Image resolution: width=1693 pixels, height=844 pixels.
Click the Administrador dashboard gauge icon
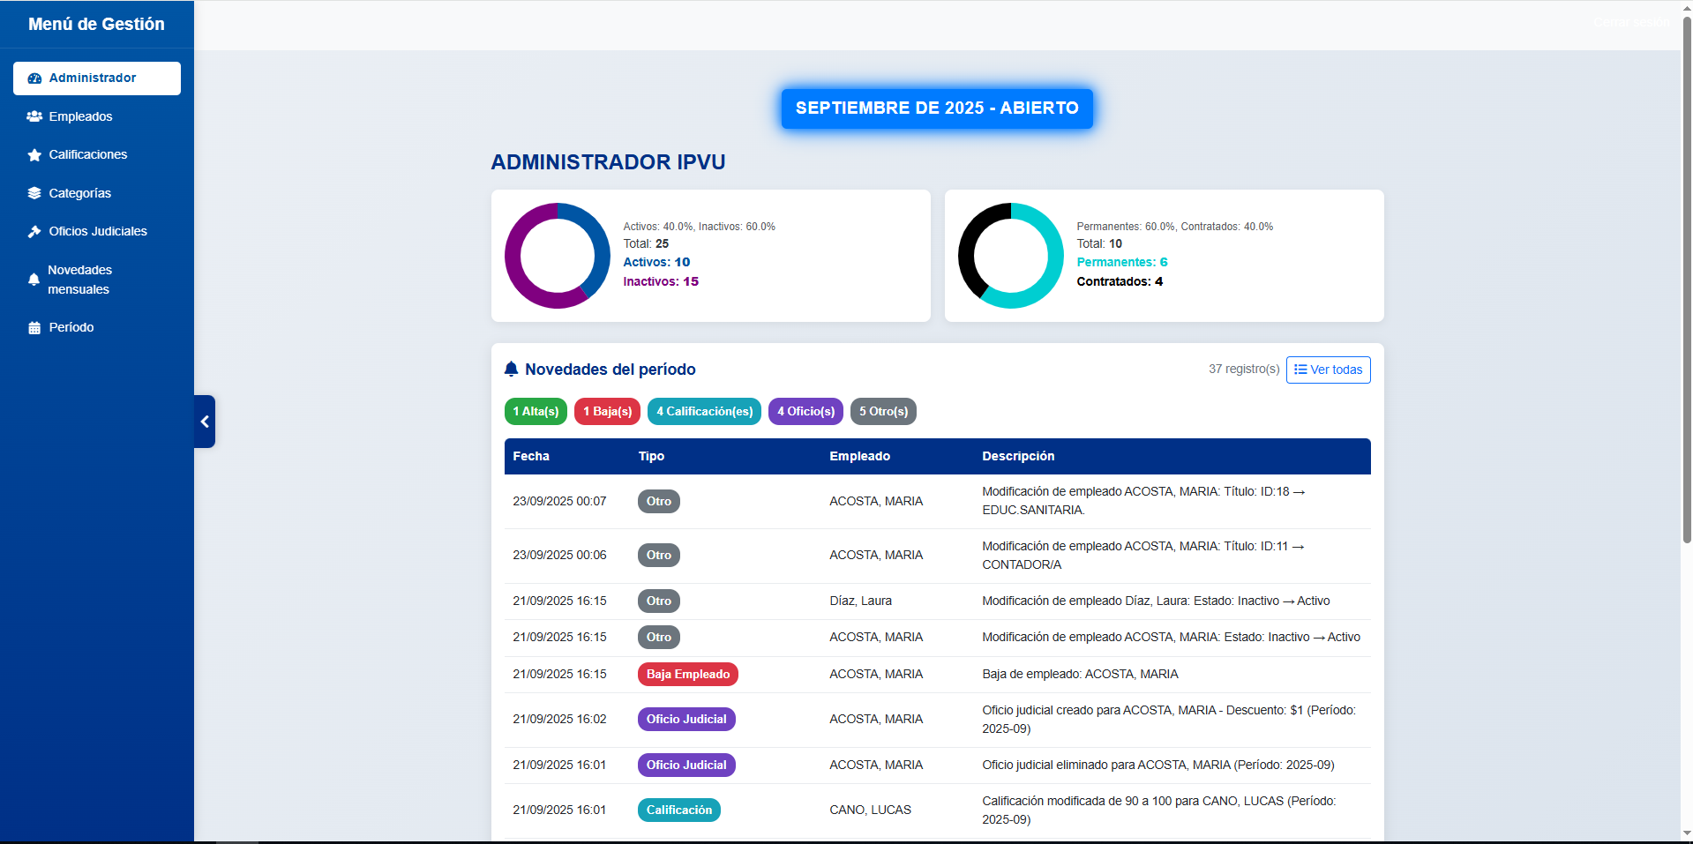[x=34, y=78]
